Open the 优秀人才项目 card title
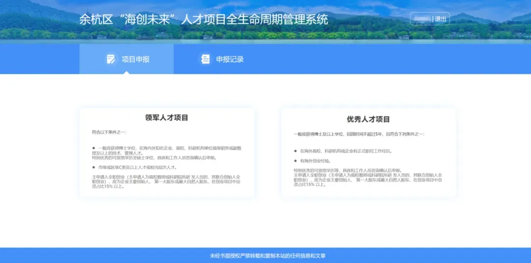 [368, 119]
